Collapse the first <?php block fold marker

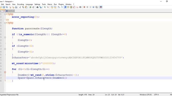pyautogui.click(x=5, y=14)
